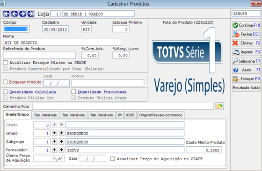Open the Fornecedor lookup arrow button

point(54,150)
